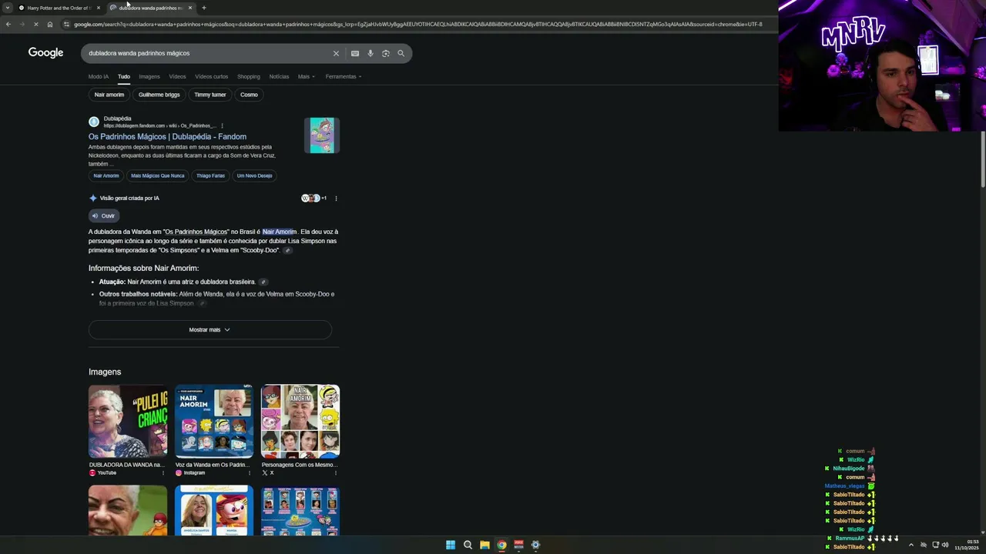Click the highlighted Nair Amorim text
Screen dimensions: 986x554
279,232
